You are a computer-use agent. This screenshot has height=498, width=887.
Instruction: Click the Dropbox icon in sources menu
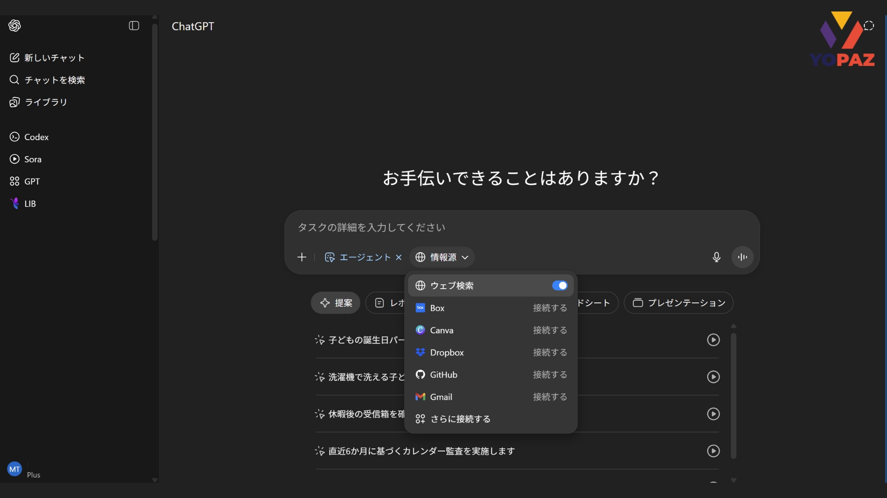tap(420, 352)
